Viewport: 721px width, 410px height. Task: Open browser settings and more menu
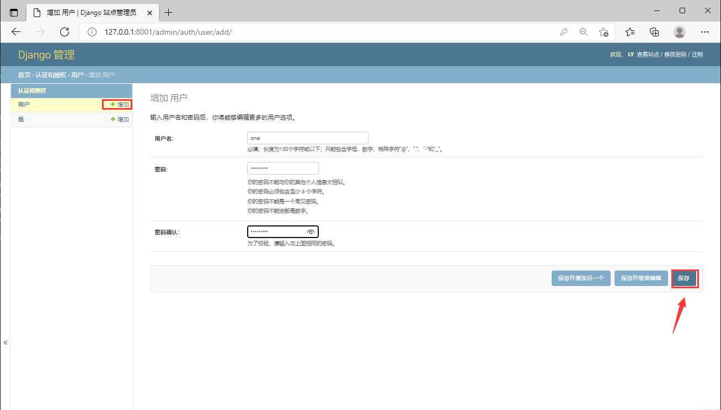pos(705,32)
